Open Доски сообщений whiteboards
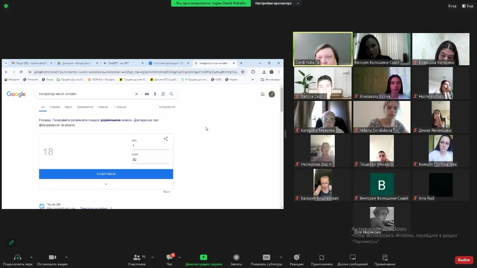Viewport: 477px width, 268px height. [x=352, y=257]
